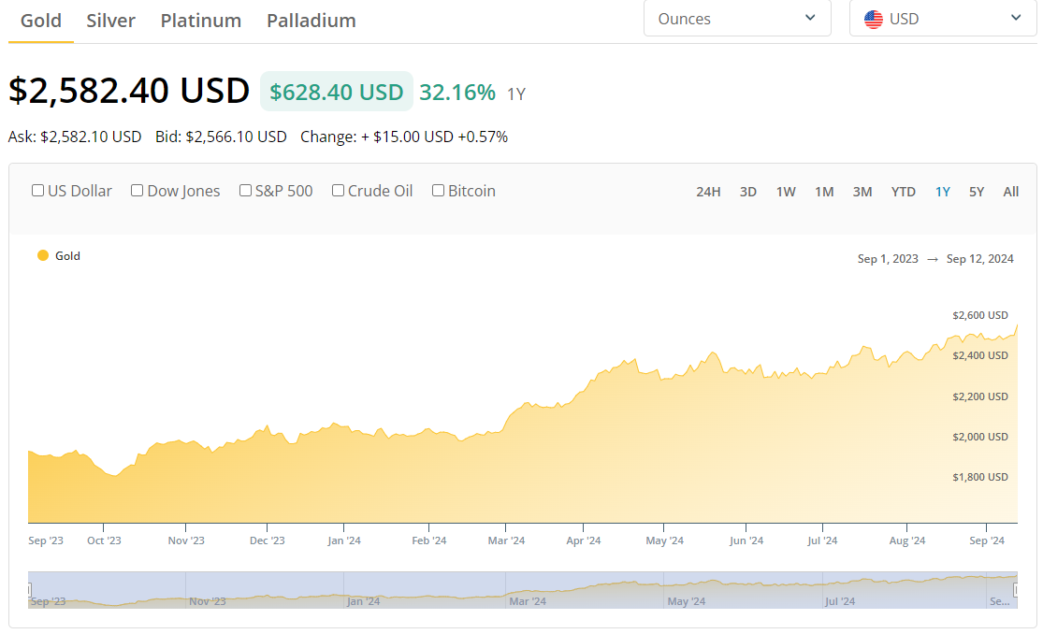Click the Bid: $2,566.10 USD value
Viewport: 1043px width, 634px height.
pyautogui.click(x=221, y=137)
